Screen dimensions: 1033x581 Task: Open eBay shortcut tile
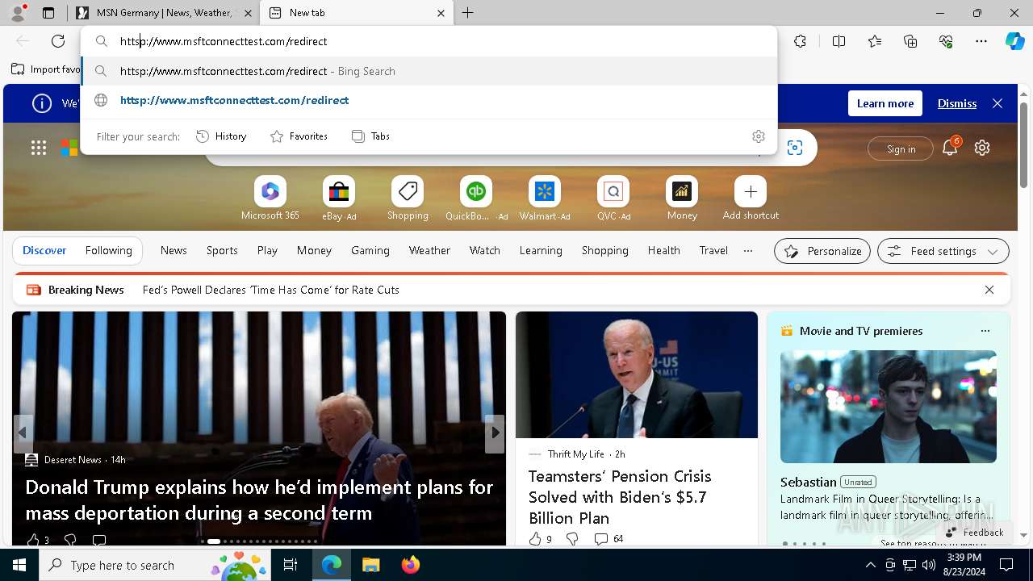click(339, 199)
